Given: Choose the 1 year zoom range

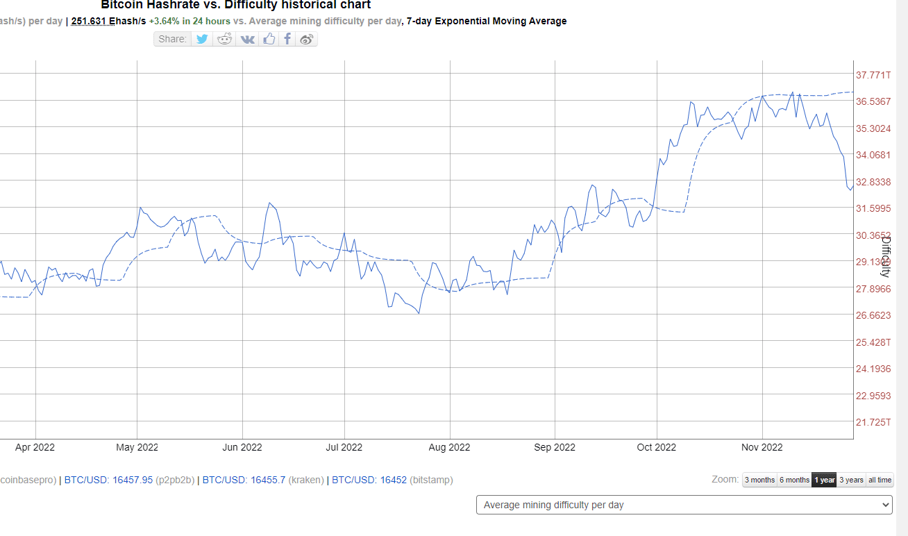Looking at the screenshot, I should pos(824,480).
